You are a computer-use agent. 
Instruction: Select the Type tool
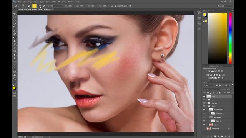(x=15, y=65)
